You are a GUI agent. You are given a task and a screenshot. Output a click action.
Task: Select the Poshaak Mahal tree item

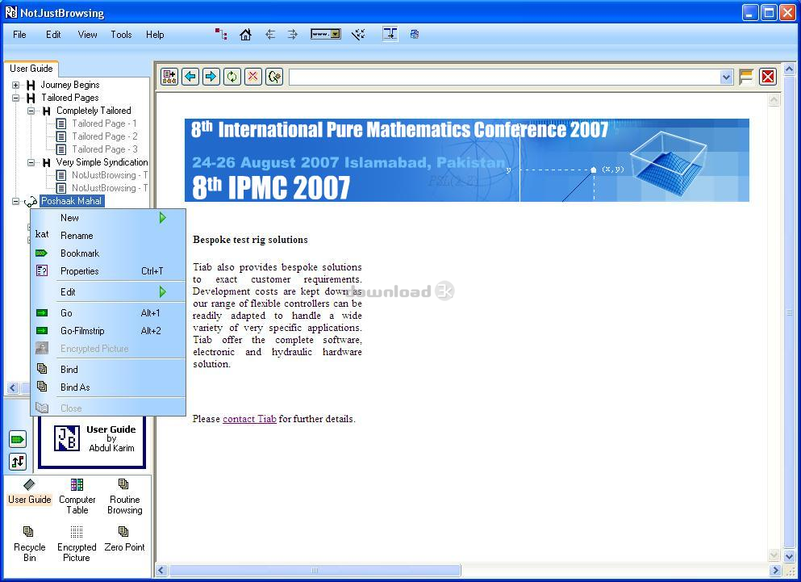click(x=72, y=201)
